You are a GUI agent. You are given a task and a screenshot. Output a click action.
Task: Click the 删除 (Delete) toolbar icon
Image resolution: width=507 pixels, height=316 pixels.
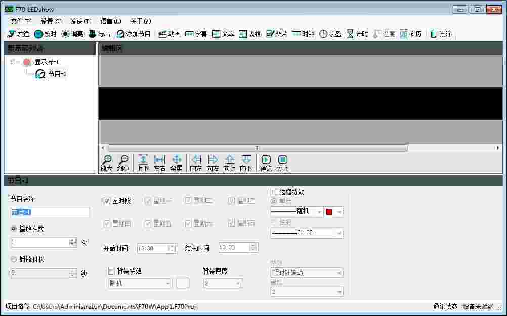(438, 34)
